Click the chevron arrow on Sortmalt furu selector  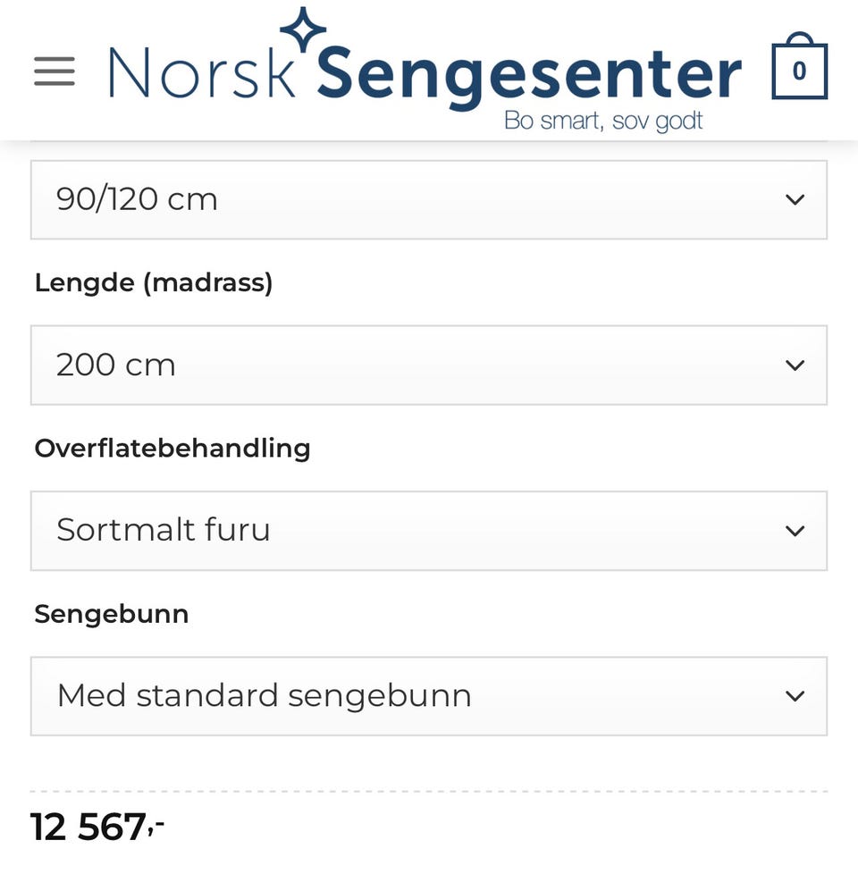tap(795, 531)
